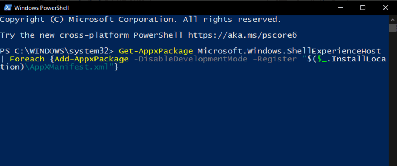The width and height of the screenshot is (397, 166).
Task: Click the Windows PowerShell title text
Action: point(42,8)
